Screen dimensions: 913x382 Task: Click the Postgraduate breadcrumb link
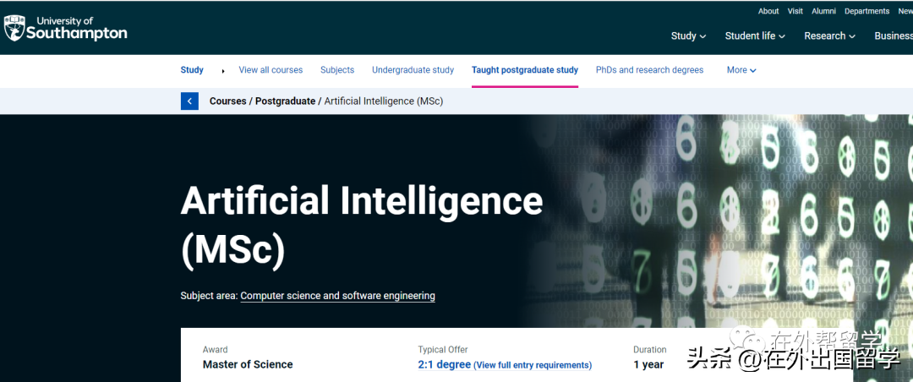coord(286,101)
